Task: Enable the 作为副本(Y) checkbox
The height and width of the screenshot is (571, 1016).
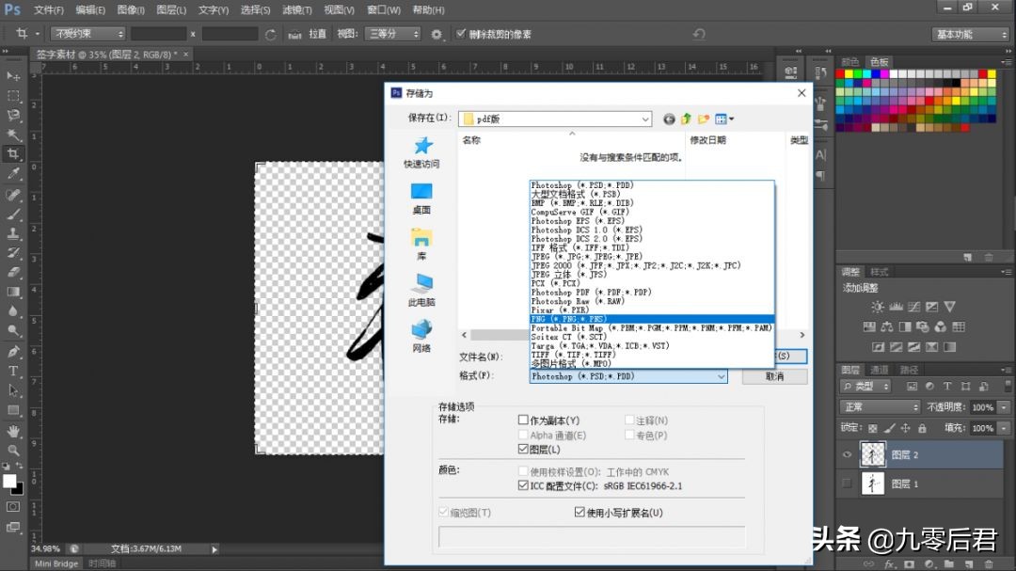Action: pos(523,420)
